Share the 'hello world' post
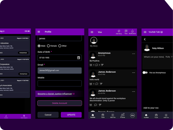173x130 pixels. point(101,84)
